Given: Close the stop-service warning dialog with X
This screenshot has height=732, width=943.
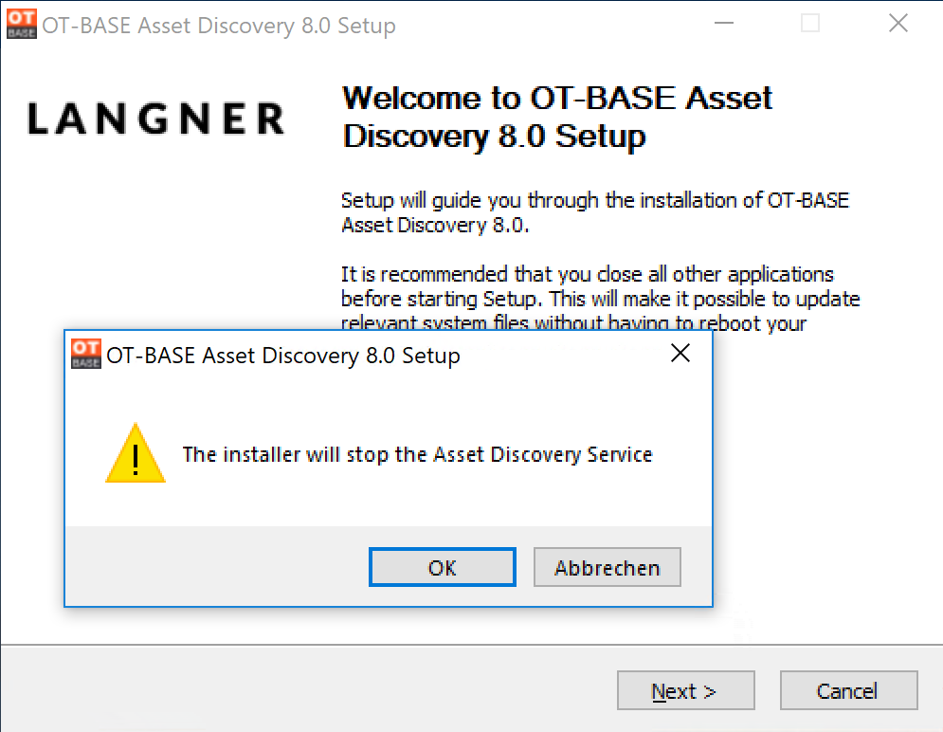Looking at the screenshot, I should [x=680, y=353].
